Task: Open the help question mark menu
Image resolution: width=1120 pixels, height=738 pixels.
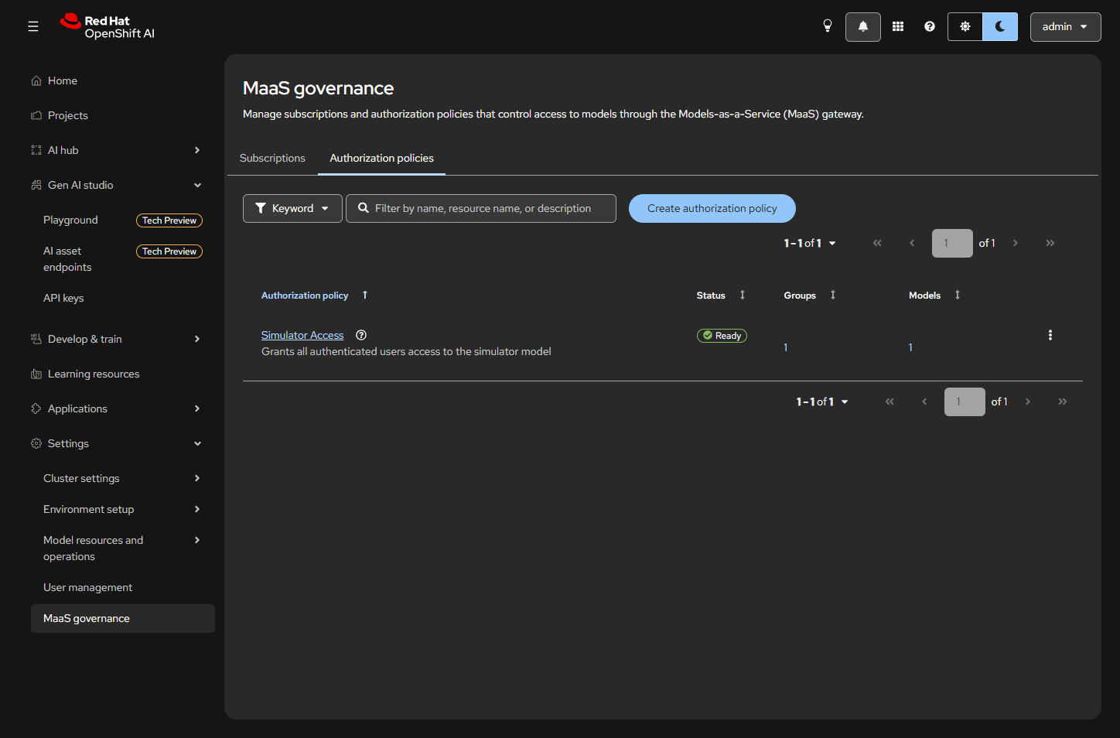Action: 930,26
